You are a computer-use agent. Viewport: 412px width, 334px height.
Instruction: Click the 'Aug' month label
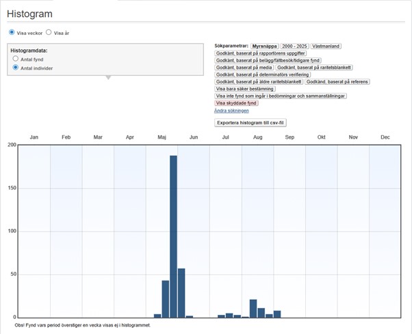pyautogui.click(x=257, y=137)
